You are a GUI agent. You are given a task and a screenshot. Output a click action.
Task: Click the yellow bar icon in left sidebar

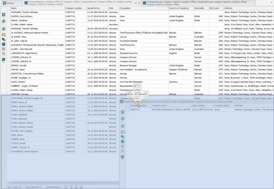(x=3, y=35)
